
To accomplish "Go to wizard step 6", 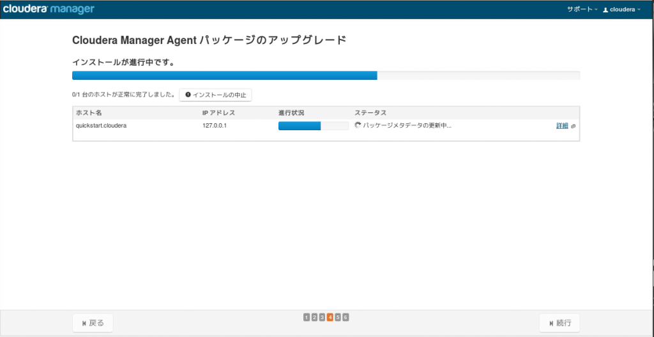I will tap(346, 317).
